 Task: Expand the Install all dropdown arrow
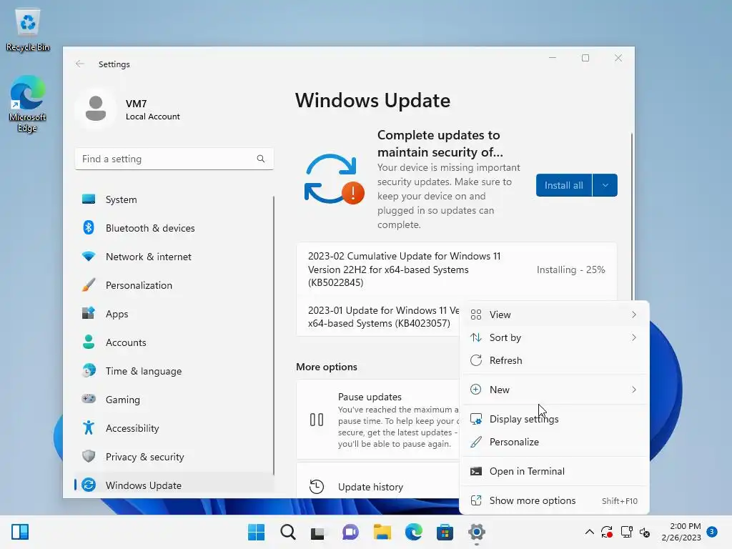click(605, 185)
